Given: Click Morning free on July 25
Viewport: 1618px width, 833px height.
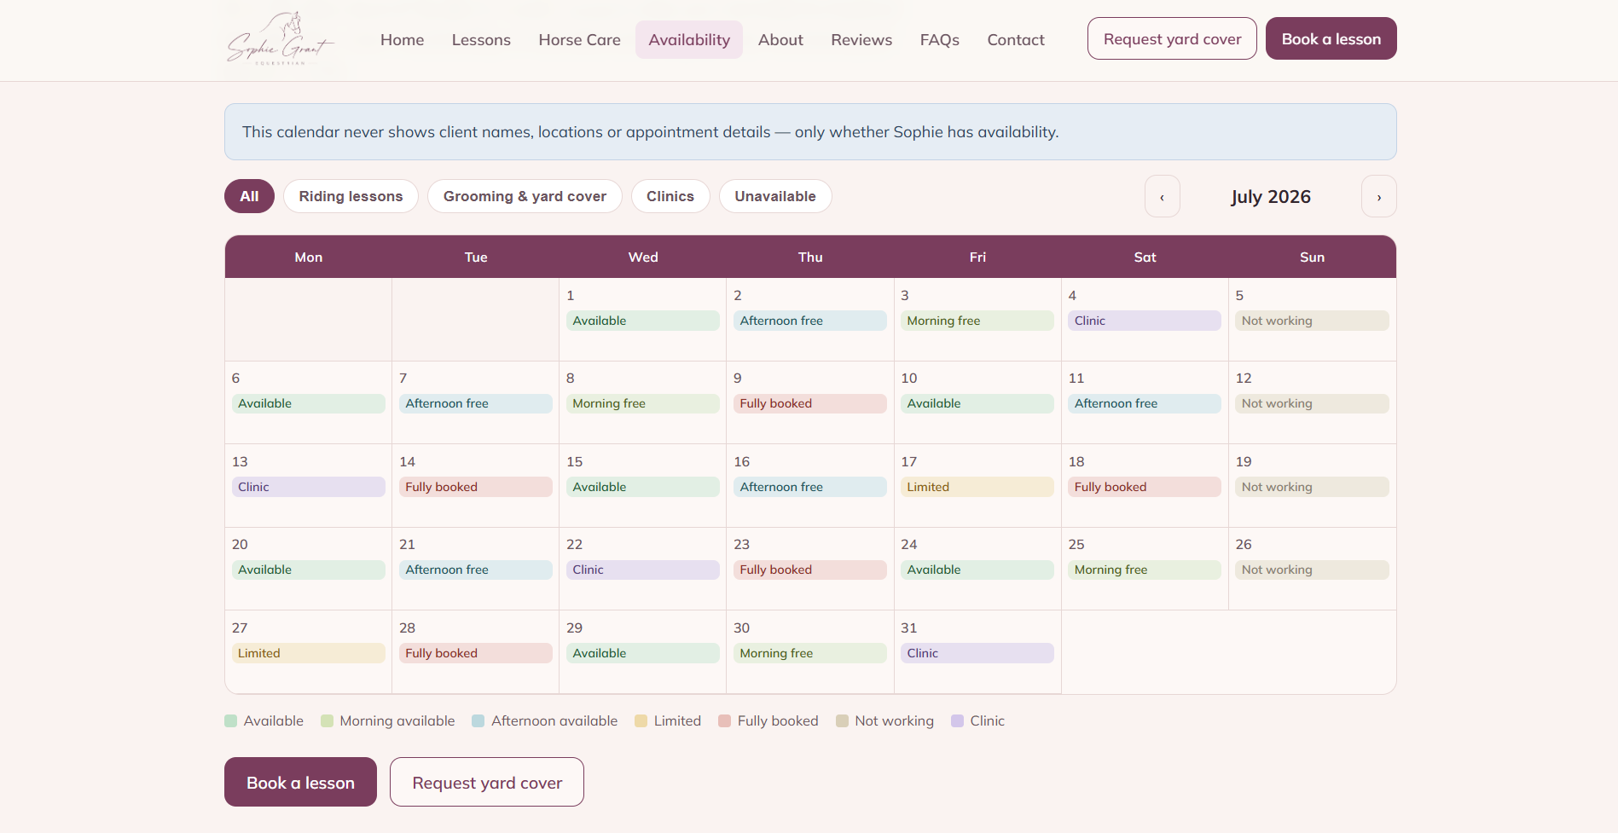Looking at the screenshot, I should 1144,570.
